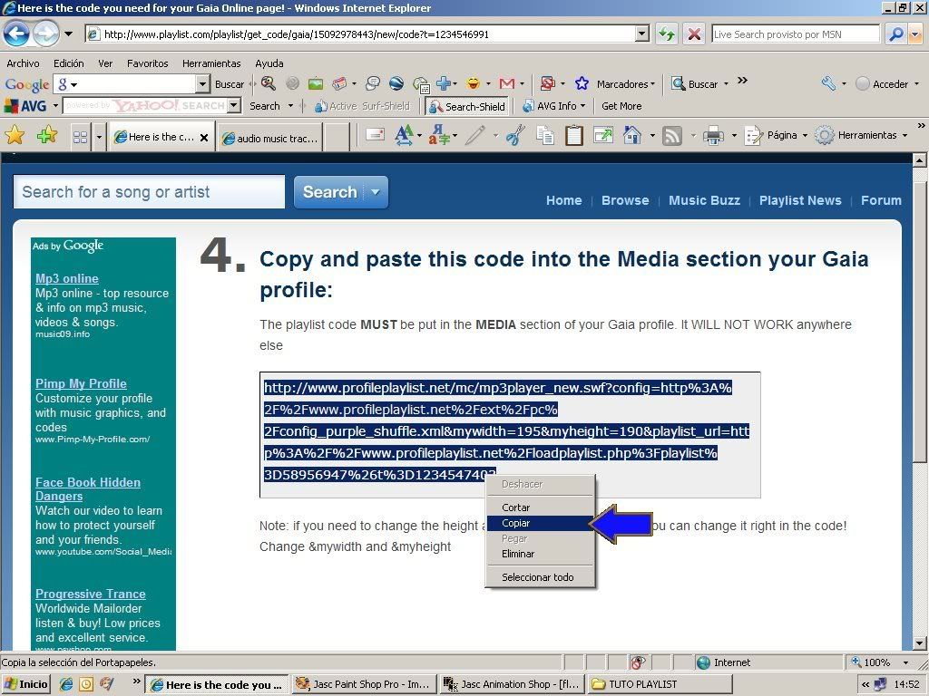Click the Progressive Trance ad link
Screen dimensions: 929x696
pos(90,594)
